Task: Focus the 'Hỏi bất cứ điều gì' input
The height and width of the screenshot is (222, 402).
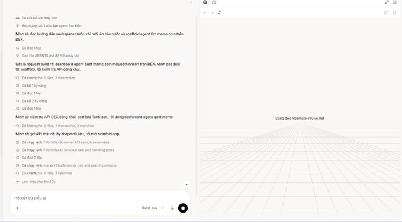Action: [x=100, y=198]
